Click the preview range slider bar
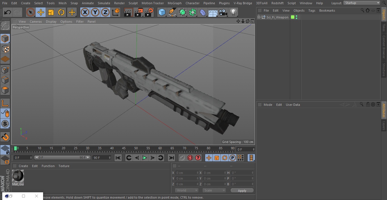 [x=62, y=157]
